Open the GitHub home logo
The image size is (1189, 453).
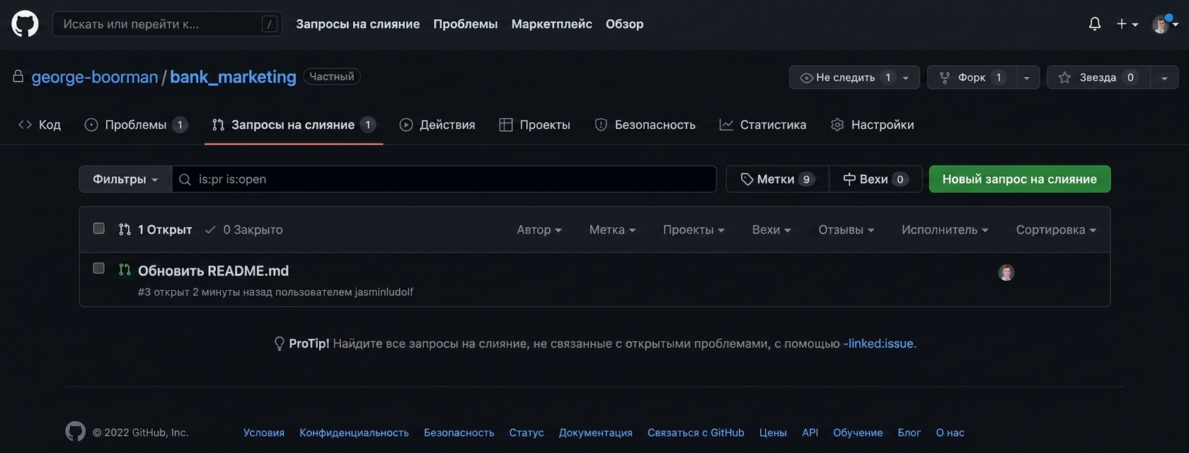point(25,23)
